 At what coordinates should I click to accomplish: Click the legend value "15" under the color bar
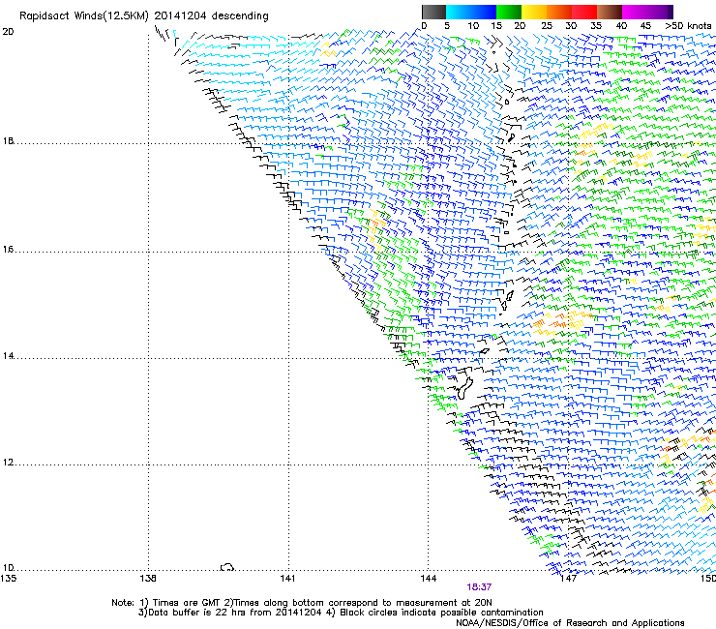click(496, 26)
